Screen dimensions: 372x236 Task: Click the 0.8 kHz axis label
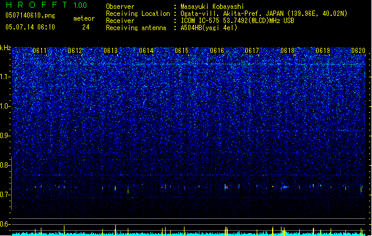tap(5, 165)
